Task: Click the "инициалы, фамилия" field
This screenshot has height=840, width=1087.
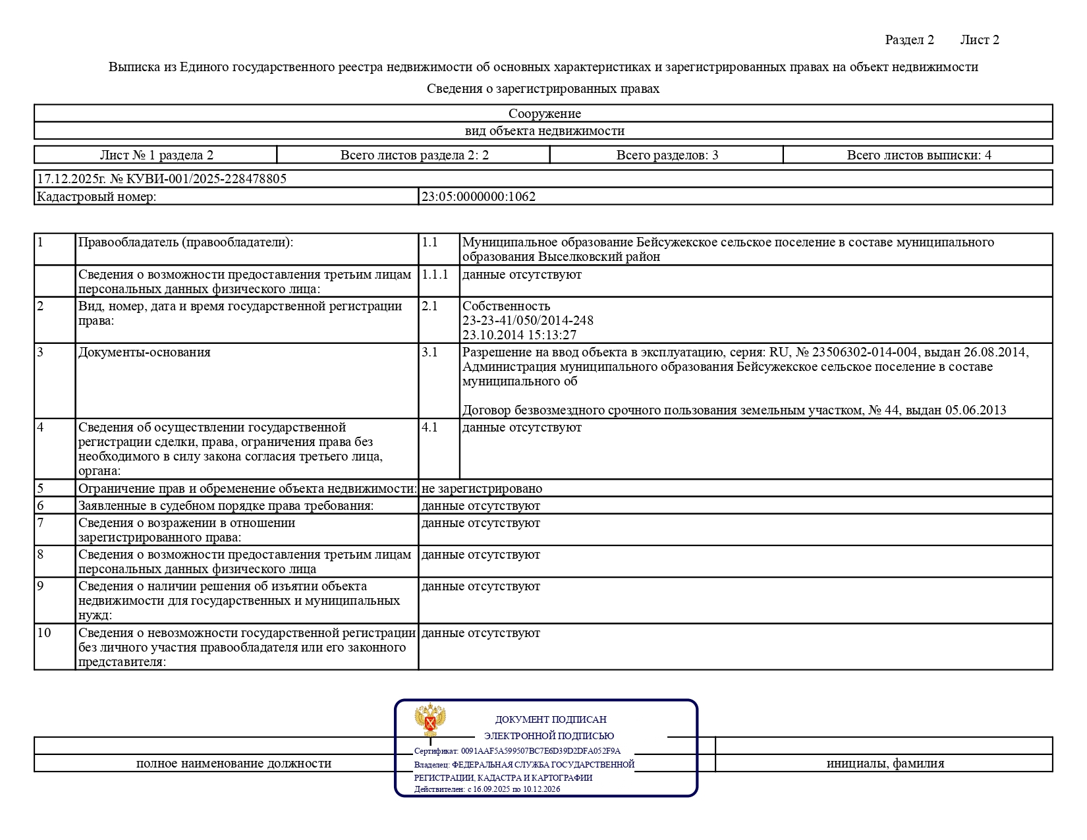Action: click(x=885, y=764)
